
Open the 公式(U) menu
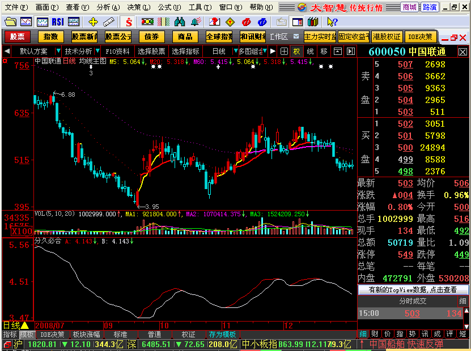pyautogui.click(x=169, y=7)
